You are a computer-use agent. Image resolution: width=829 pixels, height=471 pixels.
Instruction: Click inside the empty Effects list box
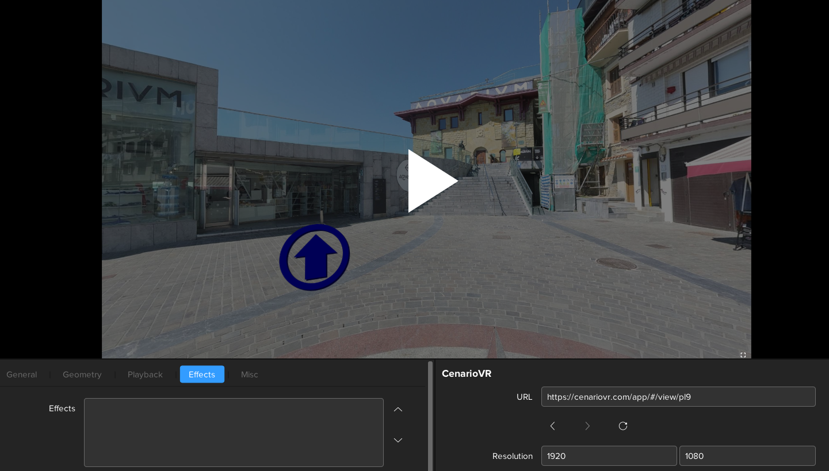[x=234, y=433]
